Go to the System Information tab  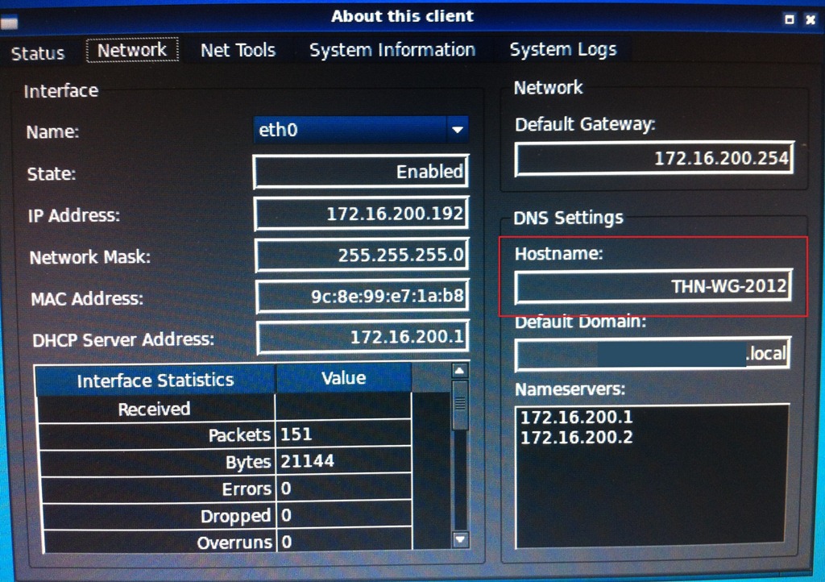pos(392,50)
